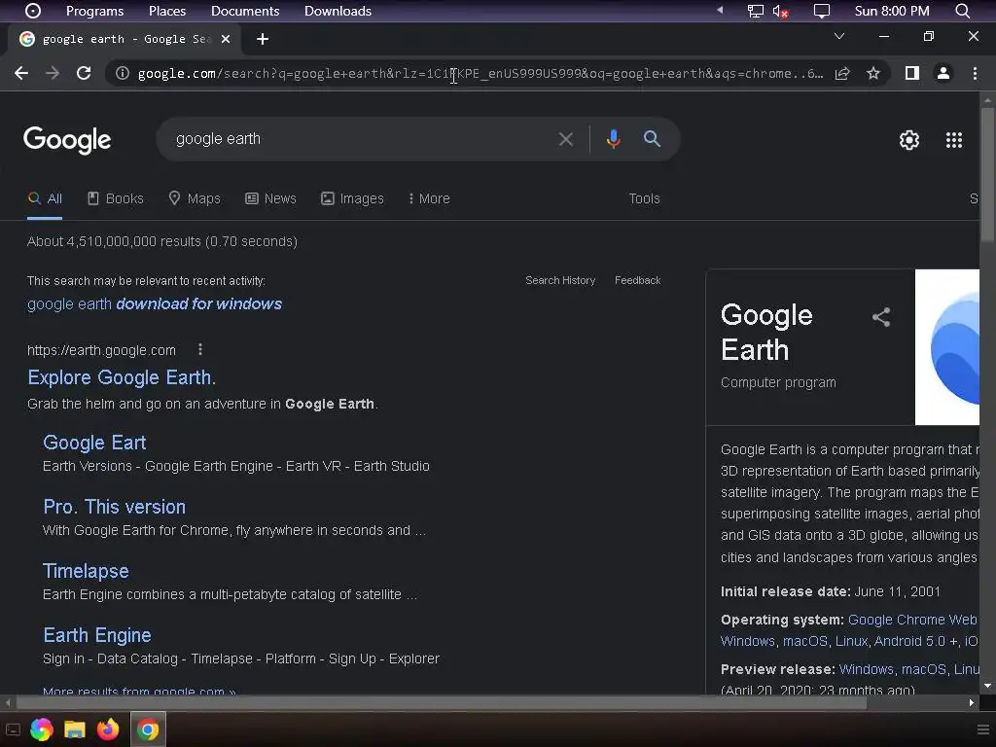Share this page icon in address bar
Image resolution: width=996 pixels, height=747 pixels.
coord(842,73)
